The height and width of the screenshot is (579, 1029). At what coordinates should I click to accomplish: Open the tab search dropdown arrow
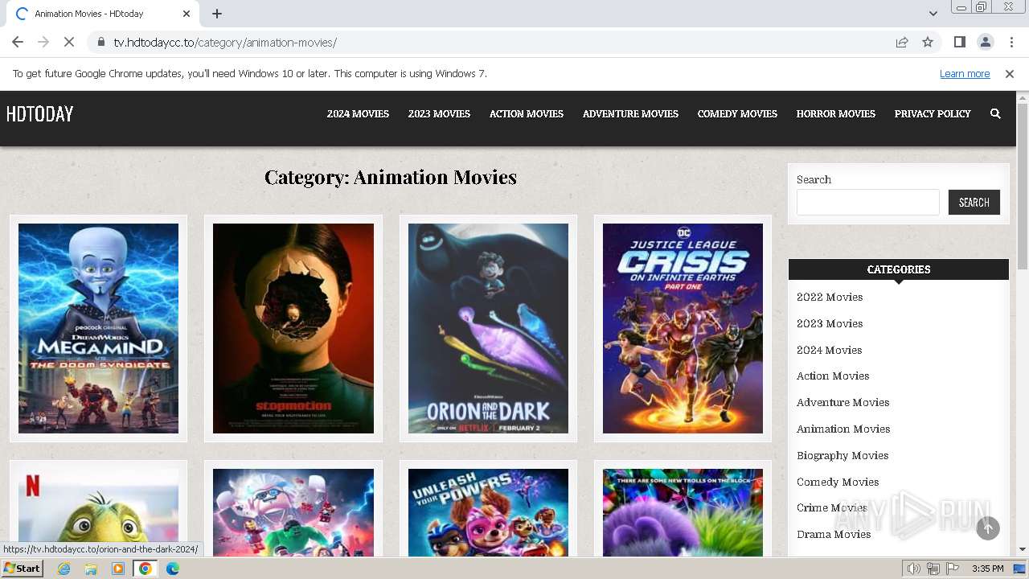933,14
